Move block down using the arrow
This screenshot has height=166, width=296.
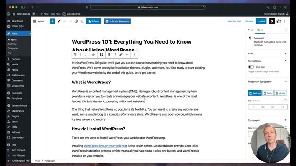86,56
